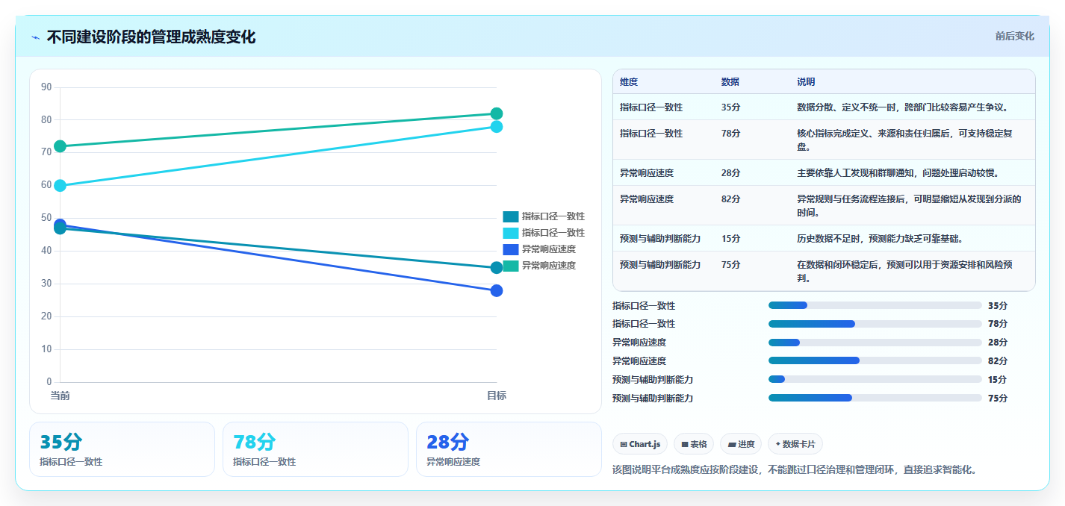Click the title 不同建设阶段的管理成熟度变化
The width and height of the screenshot is (1065, 506).
click(151, 37)
